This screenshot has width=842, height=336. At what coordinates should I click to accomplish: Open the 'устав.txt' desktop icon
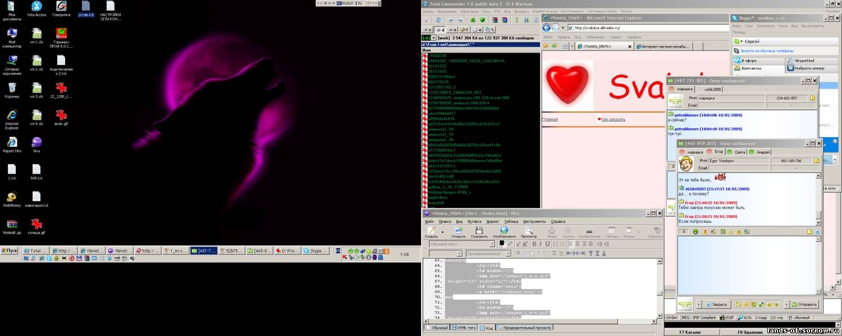(x=85, y=8)
